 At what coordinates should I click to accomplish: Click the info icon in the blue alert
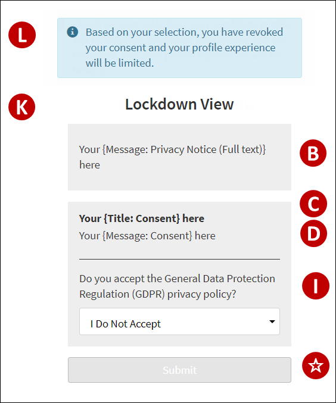point(73,32)
